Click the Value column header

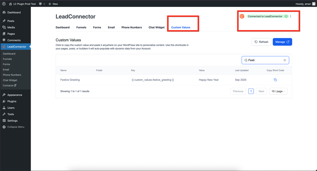[x=202, y=70]
